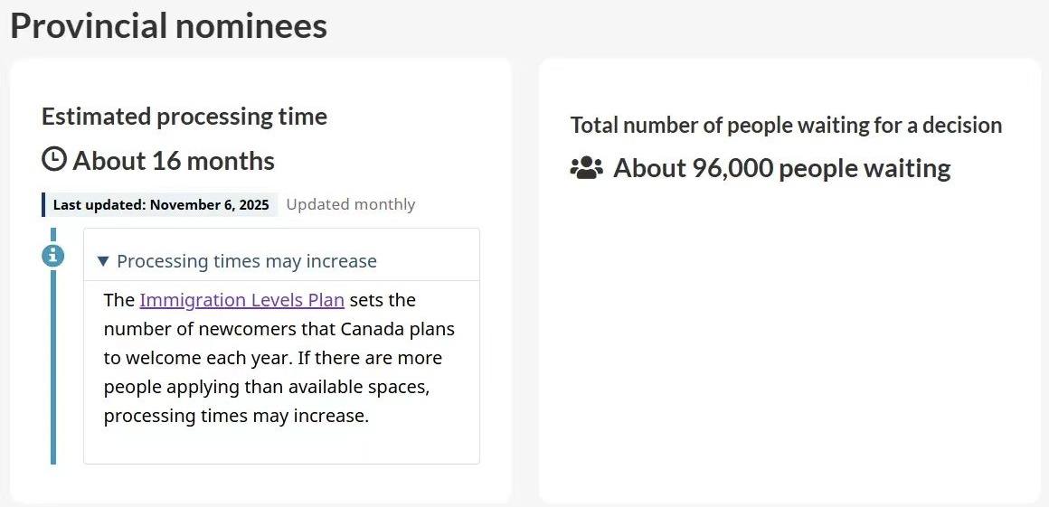
Task: Click the 'Estimated processing time' heading
Action: [184, 117]
